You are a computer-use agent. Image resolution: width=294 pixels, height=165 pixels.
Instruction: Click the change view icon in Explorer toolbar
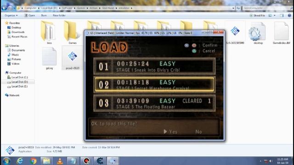click(270, 16)
